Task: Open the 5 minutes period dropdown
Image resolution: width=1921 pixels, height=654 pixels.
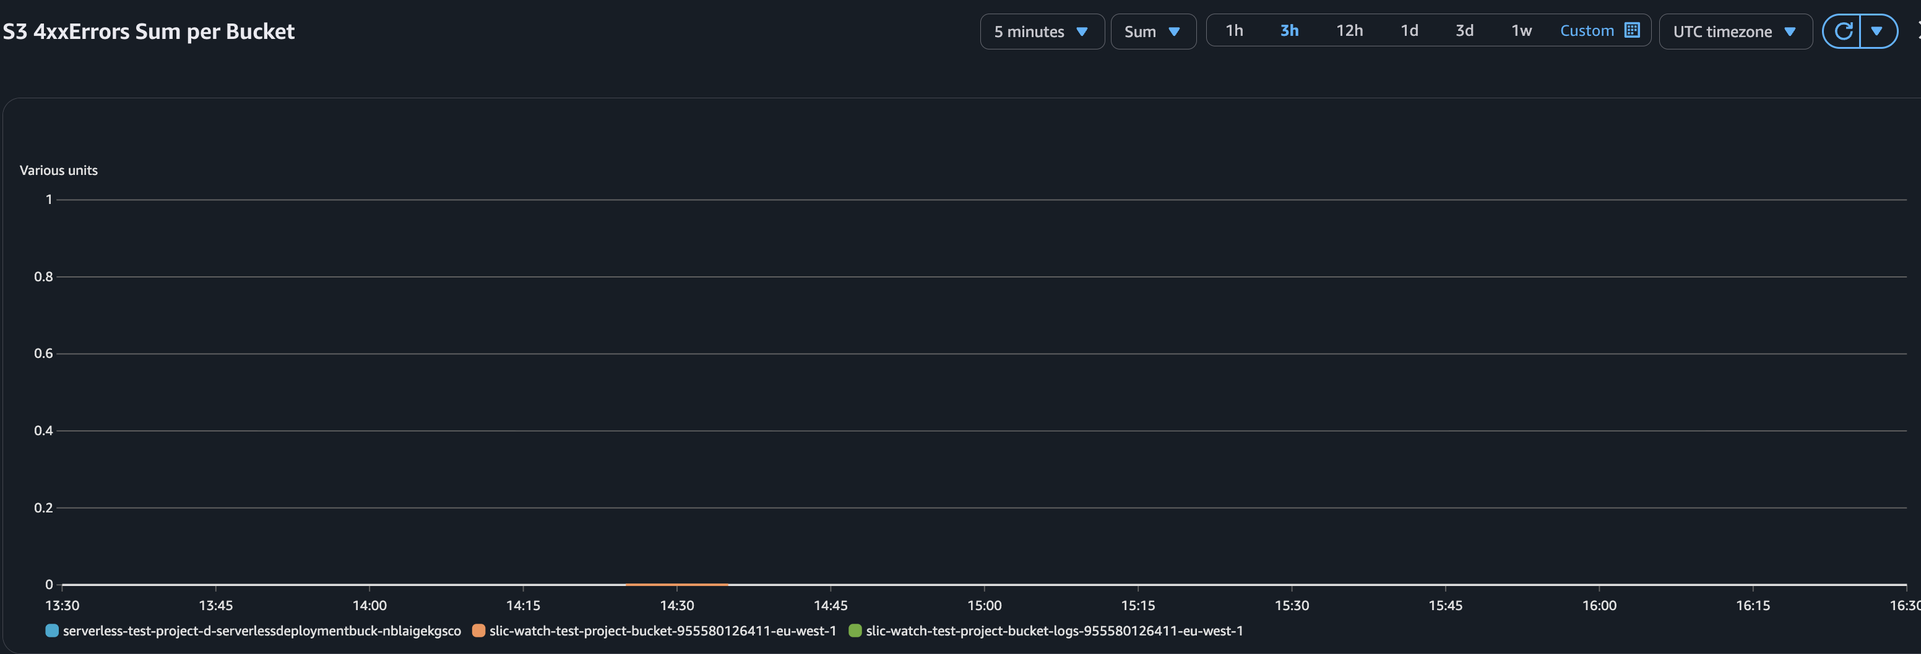Action: point(1042,32)
